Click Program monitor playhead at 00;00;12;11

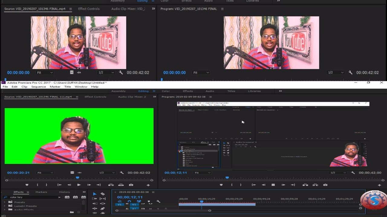[x=227, y=178]
